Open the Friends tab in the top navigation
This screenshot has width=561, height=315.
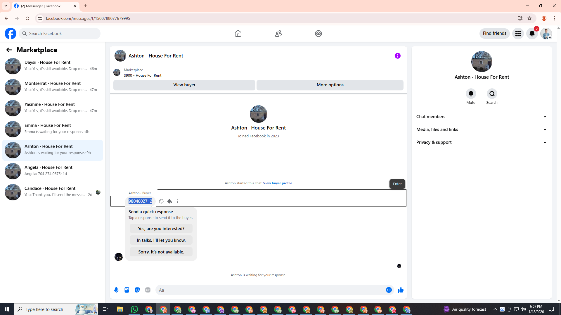(x=278, y=34)
